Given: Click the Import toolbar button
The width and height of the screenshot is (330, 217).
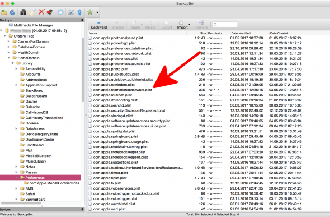Looking at the screenshot, I should tap(182, 25).
